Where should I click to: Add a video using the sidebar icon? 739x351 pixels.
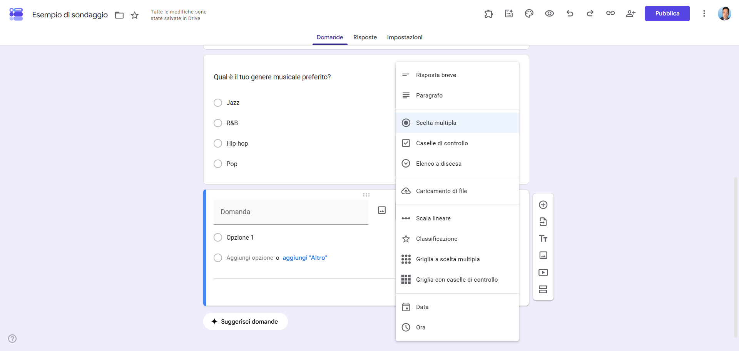543,272
